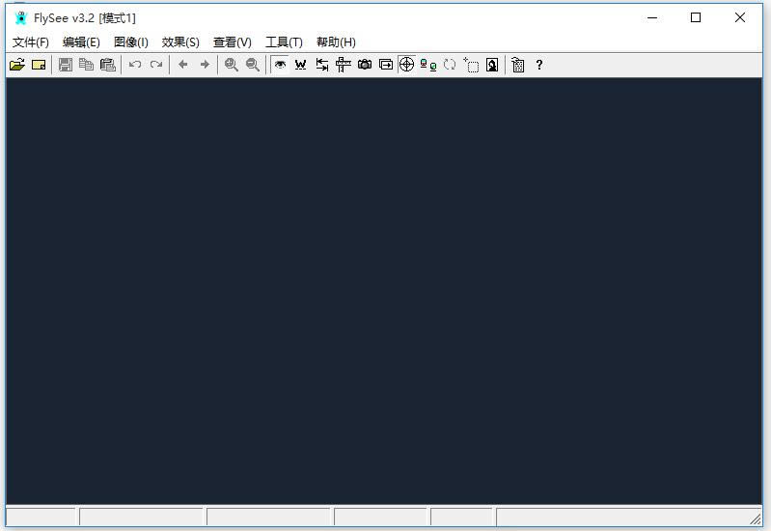Open the 编辑(E) menu
This screenshot has height=531, width=771.
point(81,42)
